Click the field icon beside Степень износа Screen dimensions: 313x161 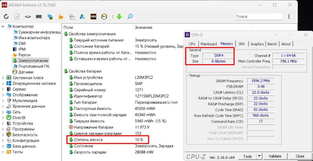coord(71,140)
